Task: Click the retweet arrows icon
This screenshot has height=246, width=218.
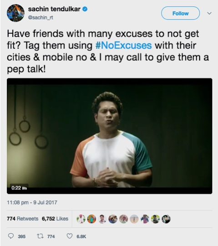Action: click(x=40, y=236)
